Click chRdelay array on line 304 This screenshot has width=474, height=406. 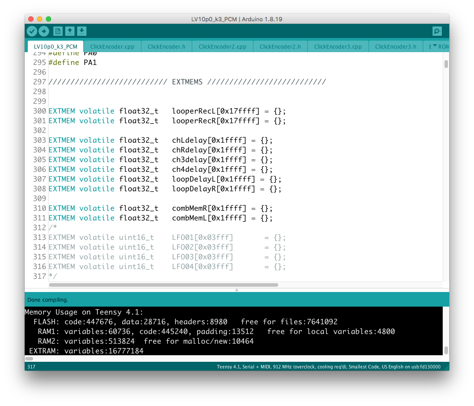pyautogui.click(x=209, y=150)
